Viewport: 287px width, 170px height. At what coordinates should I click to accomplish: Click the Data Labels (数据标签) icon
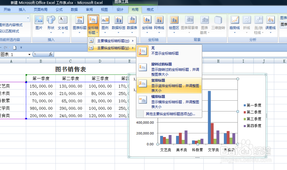(119, 20)
